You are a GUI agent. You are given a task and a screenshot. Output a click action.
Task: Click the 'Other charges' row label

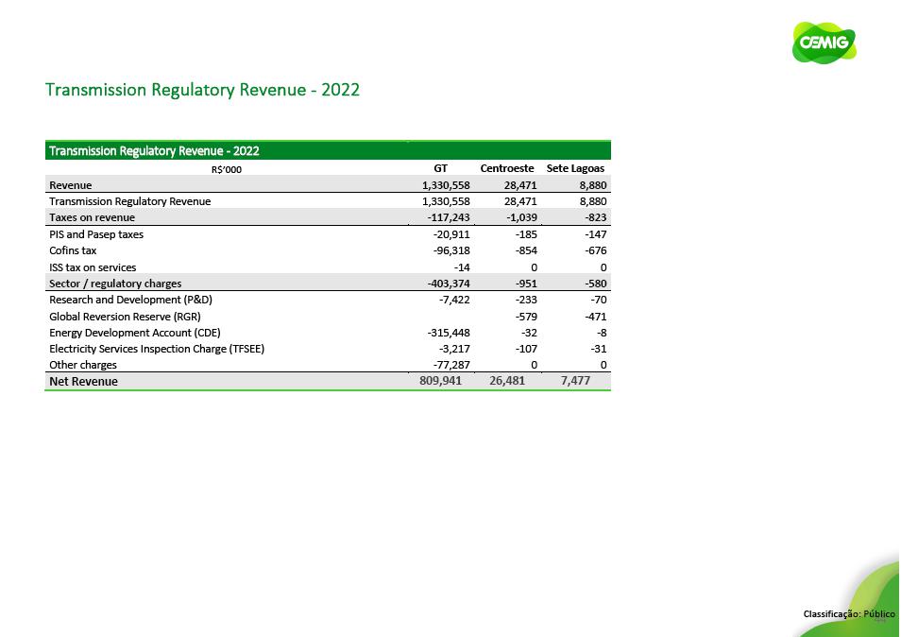pyautogui.click(x=83, y=365)
